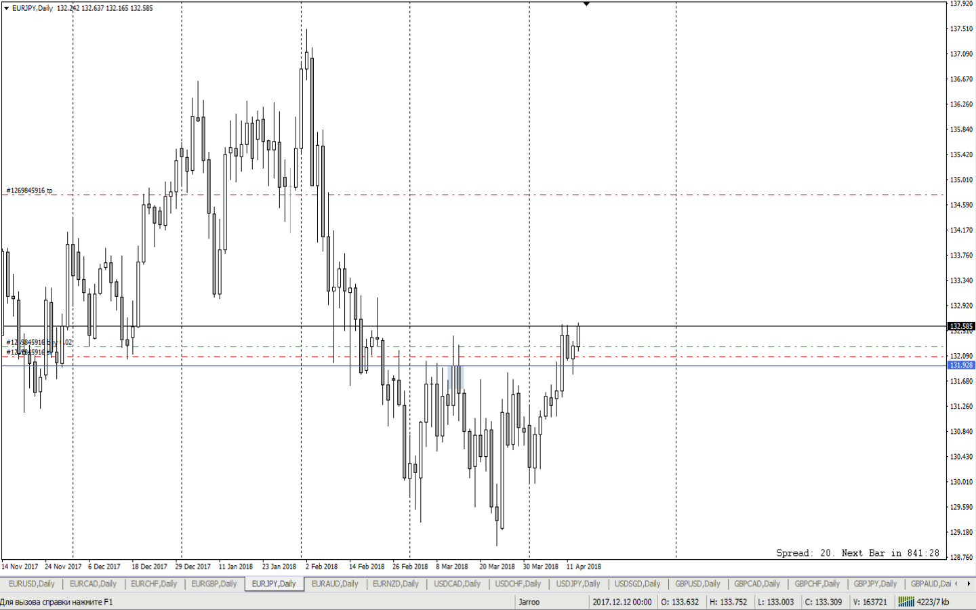Select the EURJPY,Daily chart tab
Image resolution: width=976 pixels, height=610 pixels.
coord(274,584)
